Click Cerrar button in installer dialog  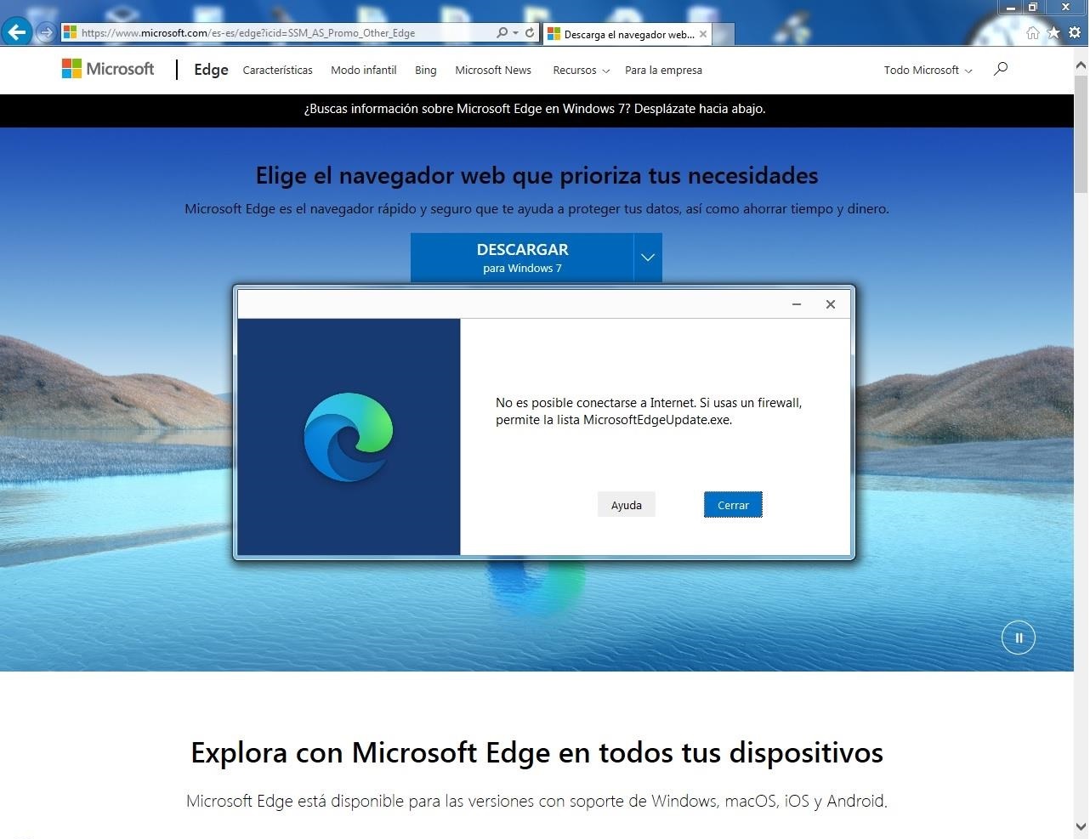coord(733,505)
